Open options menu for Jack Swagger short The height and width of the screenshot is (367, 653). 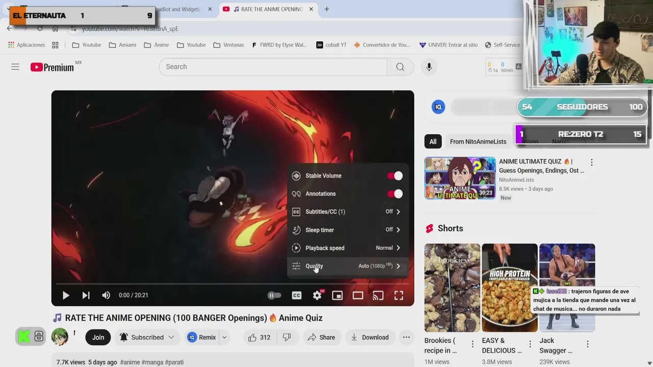588,345
